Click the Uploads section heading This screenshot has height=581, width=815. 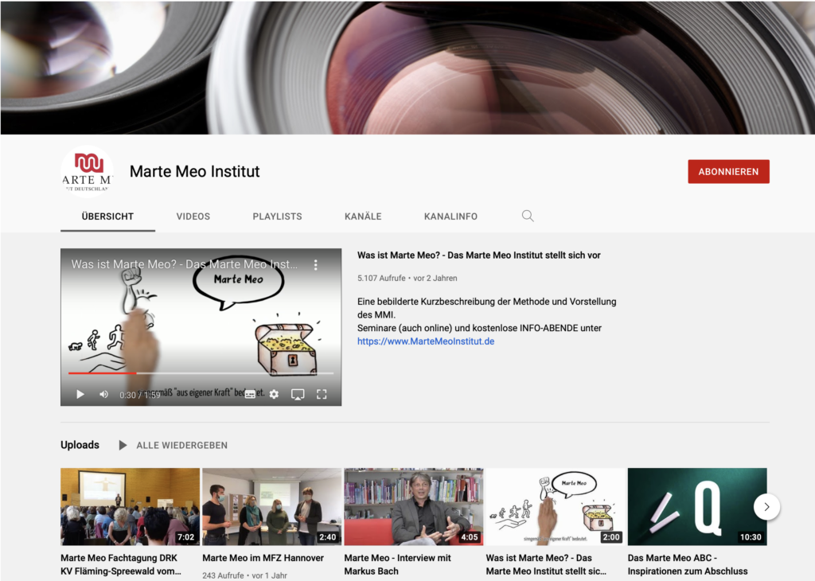[x=80, y=445]
